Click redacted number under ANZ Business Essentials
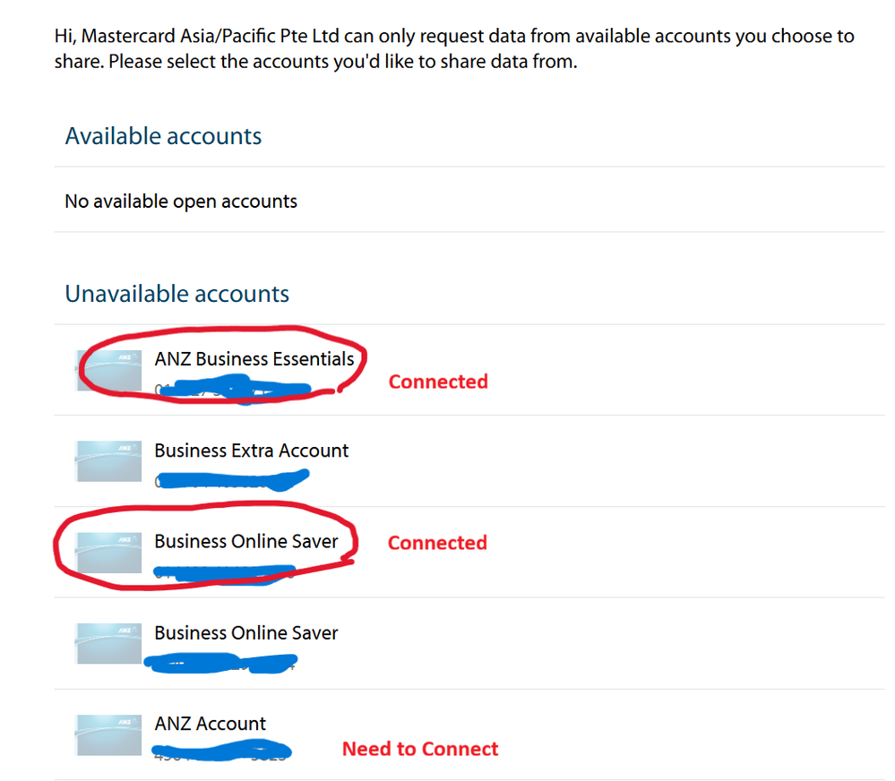The width and height of the screenshot is (895, 781). pos(234,389)
